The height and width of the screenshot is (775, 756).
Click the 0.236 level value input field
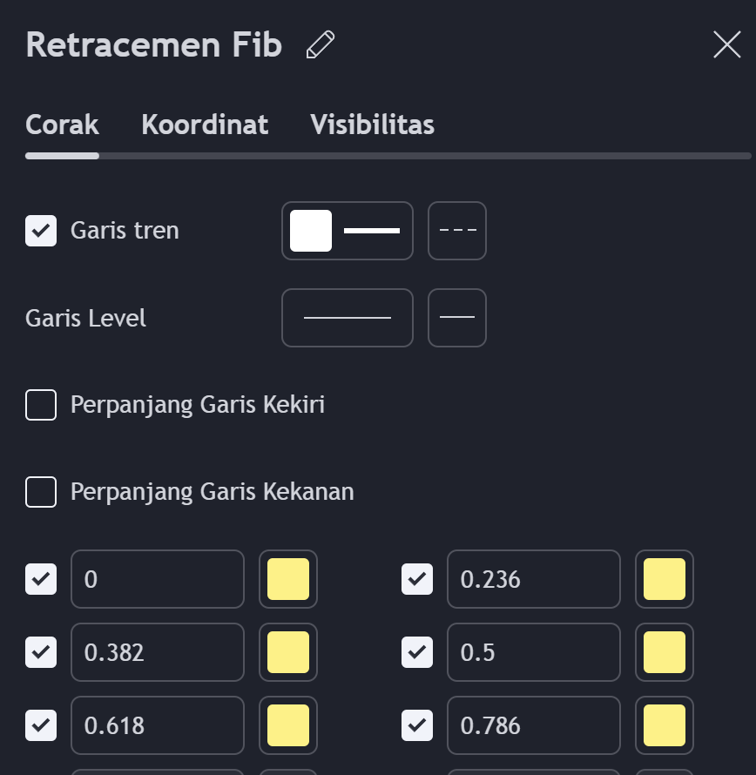click(x=533, y=579)
